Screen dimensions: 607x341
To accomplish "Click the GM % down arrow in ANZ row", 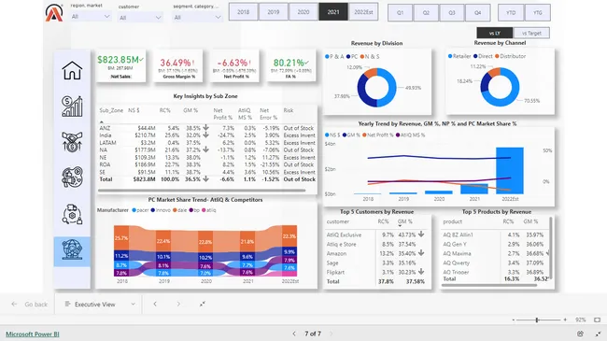I will (x=206, y=127).
